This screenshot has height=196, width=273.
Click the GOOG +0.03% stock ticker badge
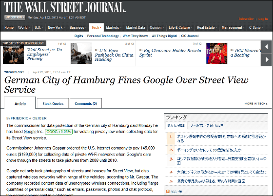58,132
